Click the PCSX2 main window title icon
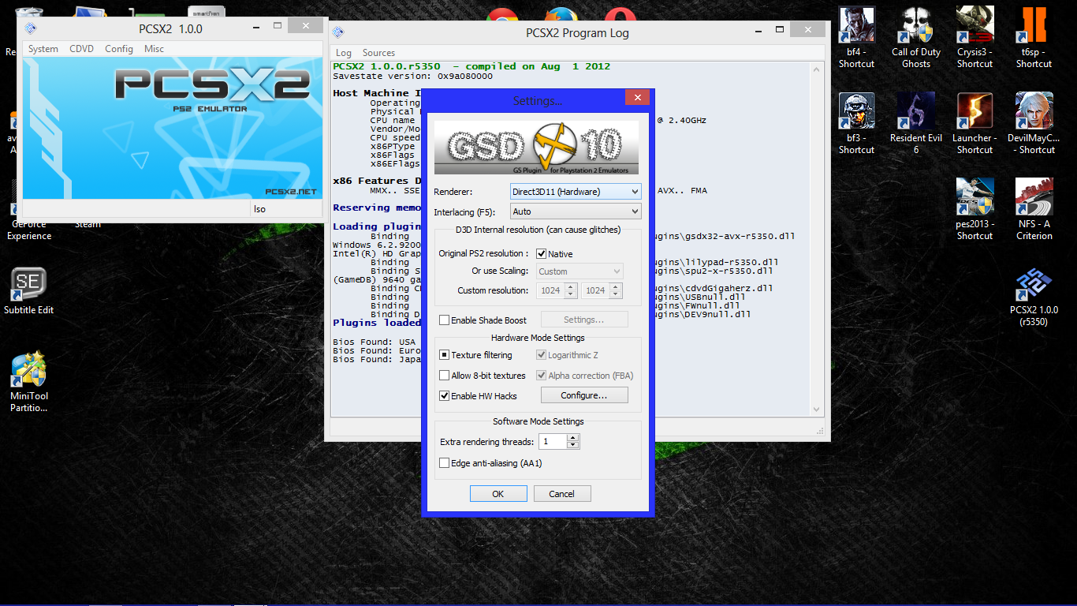 [x=31, y=28]
